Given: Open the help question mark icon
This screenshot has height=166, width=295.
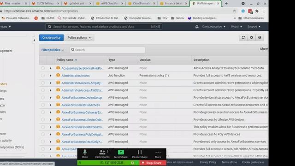Looking at the screenshot, I should tap(260, 37).
